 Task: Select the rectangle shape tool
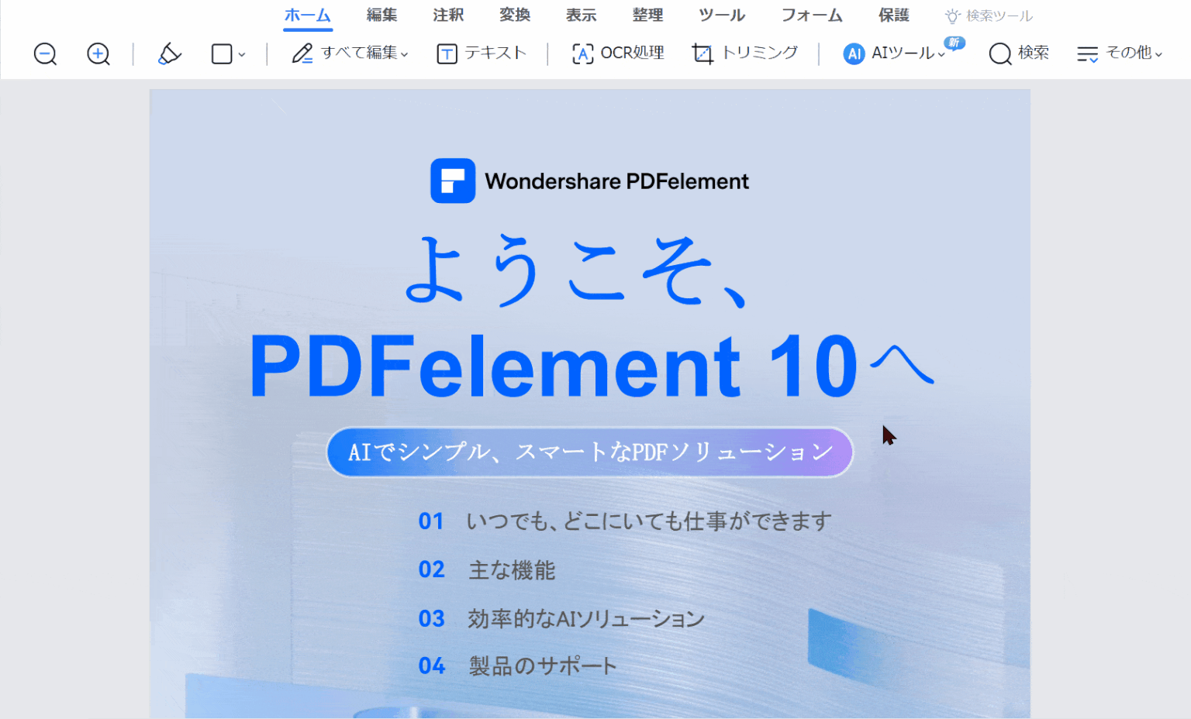pos(221,54)
